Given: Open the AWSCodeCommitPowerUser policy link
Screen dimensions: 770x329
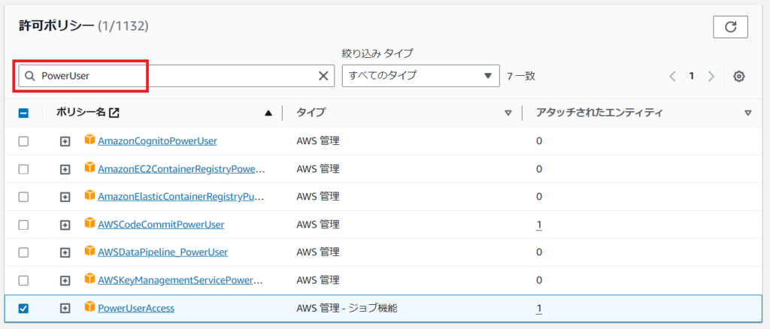Looking at the screenshot, I should [161, 225].
